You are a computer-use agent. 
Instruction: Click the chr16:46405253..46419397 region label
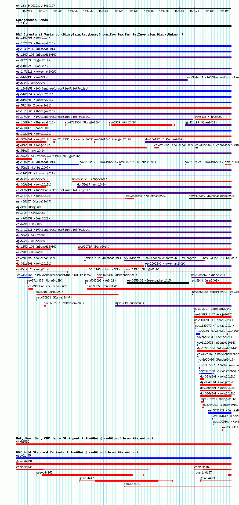point(35,6)
